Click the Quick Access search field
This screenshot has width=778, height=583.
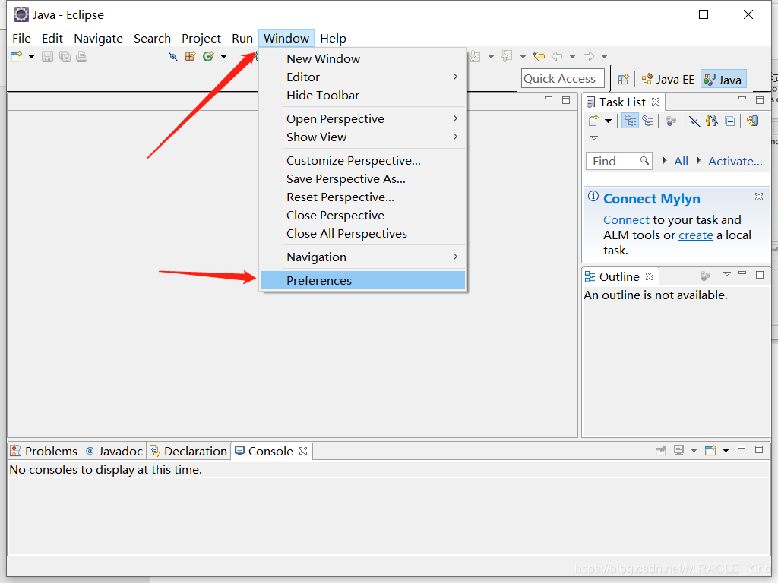coord(563,78)
